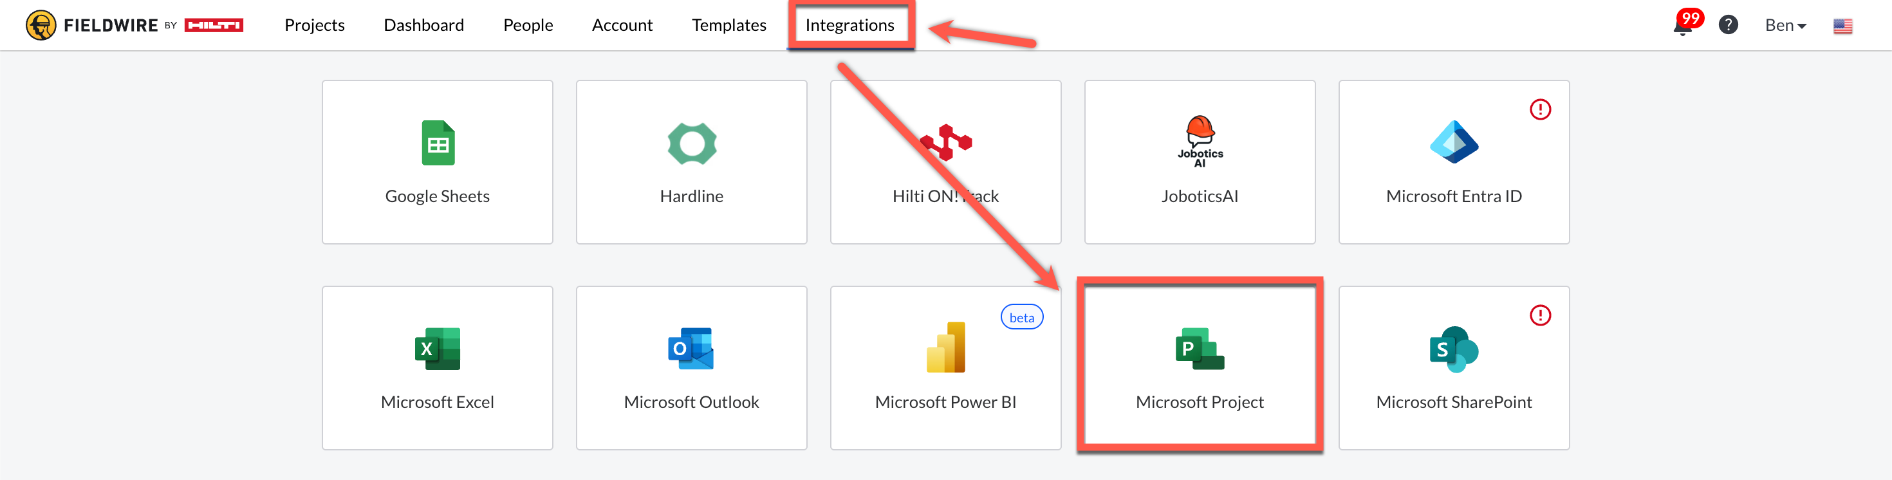This screenshot has height=480, width=1892.
Task: Expand the Ben user account dropdown
Action: (1785, 25)
